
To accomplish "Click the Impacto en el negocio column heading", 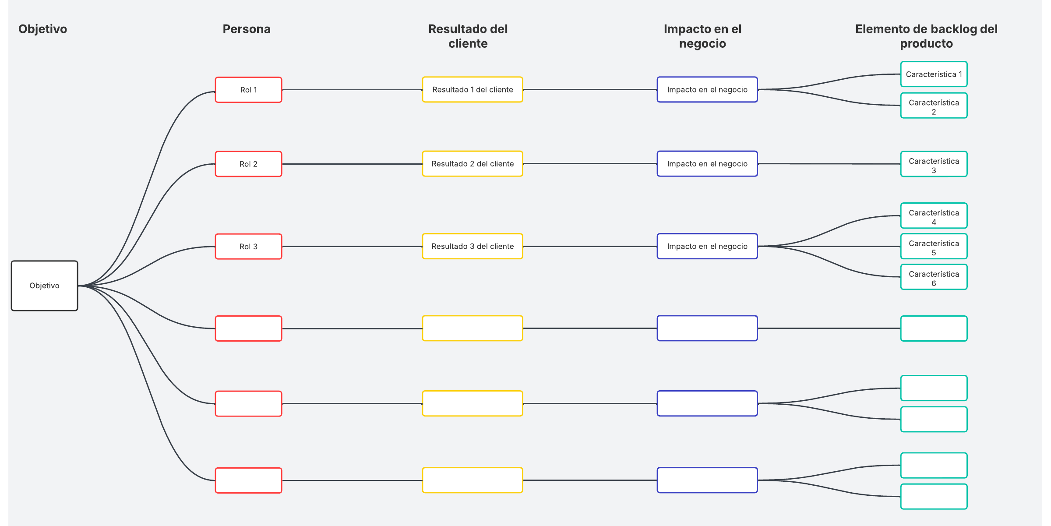I will point(702,36).
